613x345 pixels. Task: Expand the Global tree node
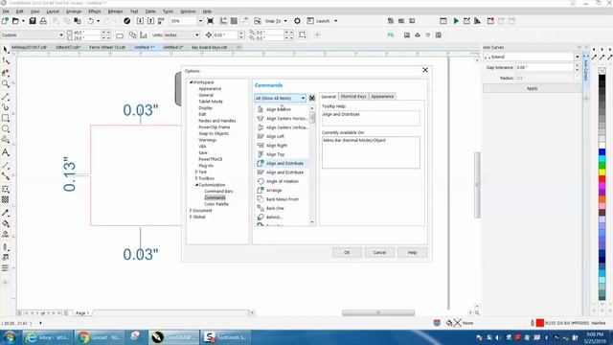pos(191,217)
